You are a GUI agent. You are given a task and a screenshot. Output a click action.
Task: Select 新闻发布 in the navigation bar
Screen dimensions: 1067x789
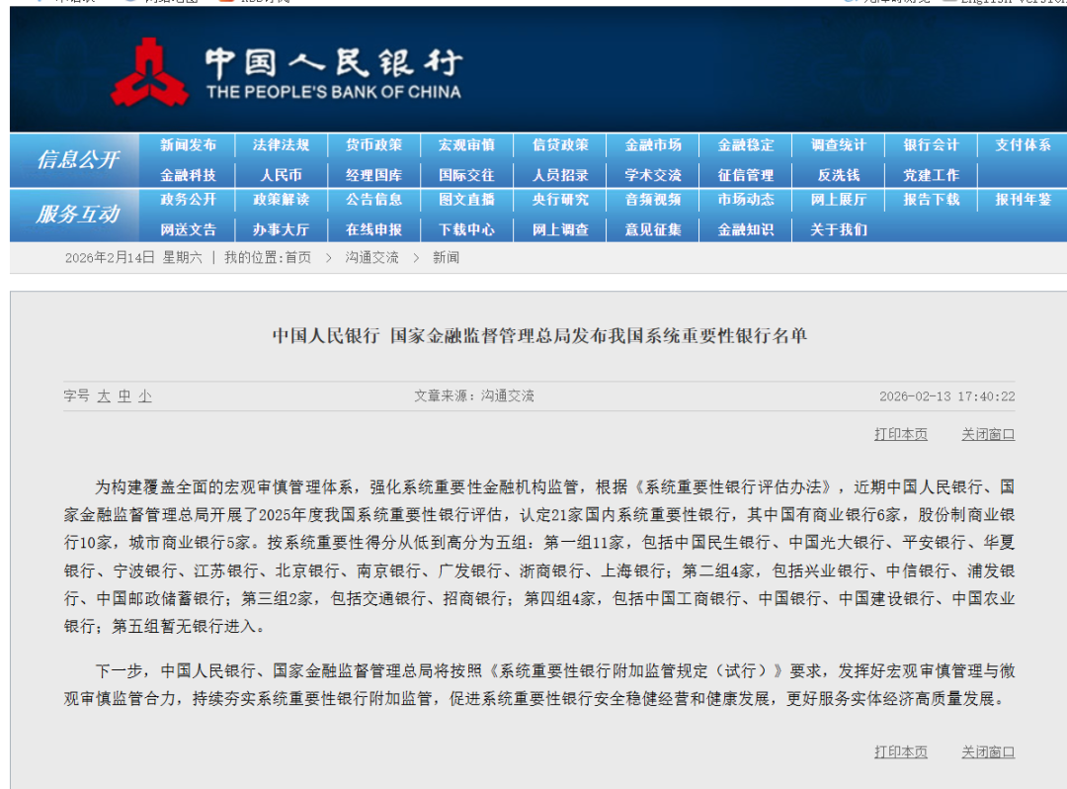pyautogui.click(x=187, y=144)
